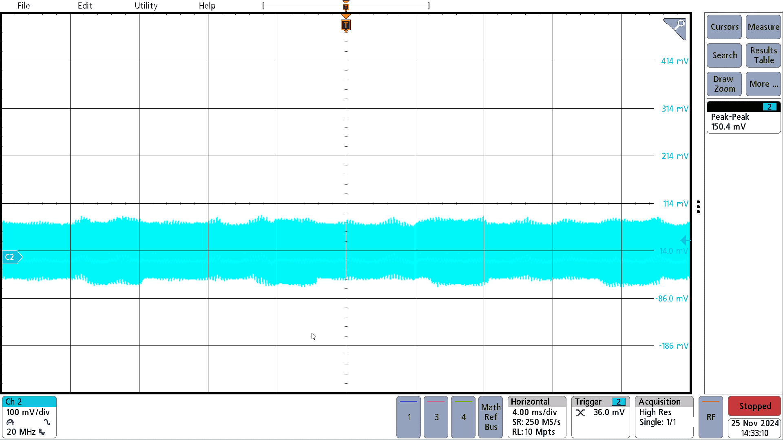Click the trigger source 2 indicator

(x=619, y=402)
